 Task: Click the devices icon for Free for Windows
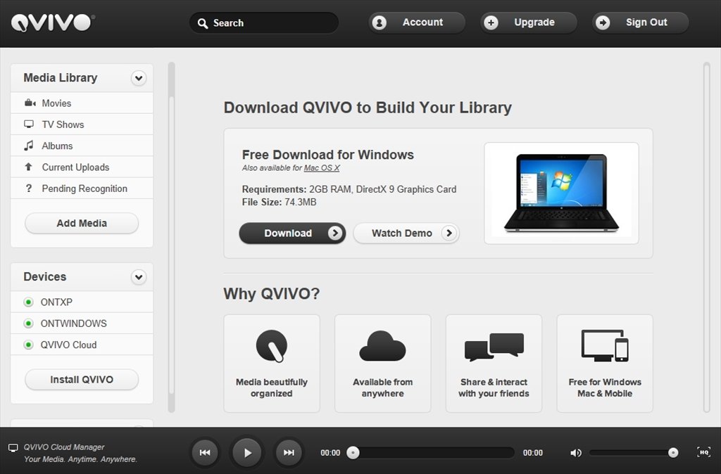click(605, 345)
